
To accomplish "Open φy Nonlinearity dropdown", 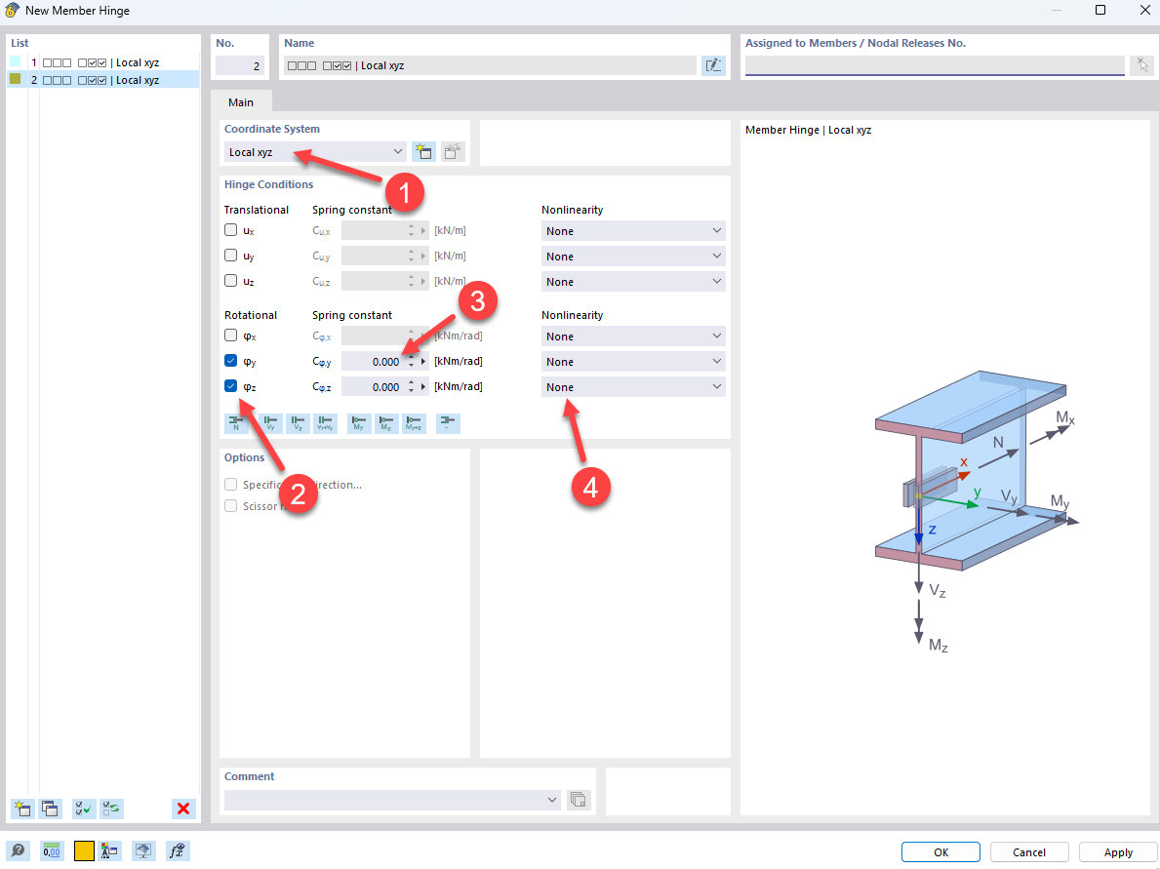I will 633,362.
